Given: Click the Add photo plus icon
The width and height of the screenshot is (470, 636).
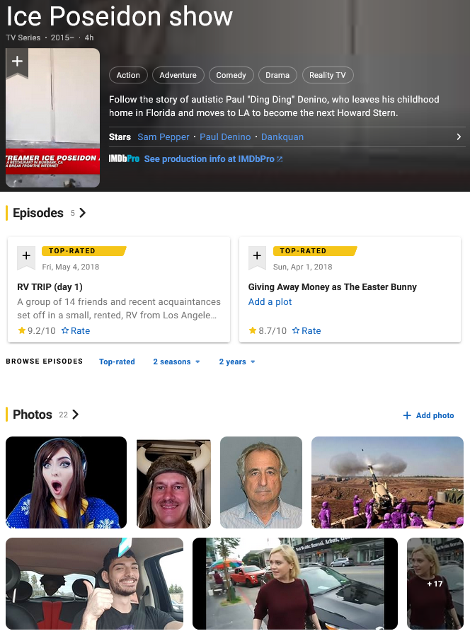Looking at the screenshot, I should pyautogui.click(x=407, y=415).
